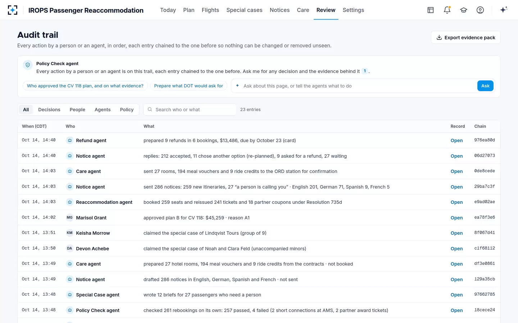Viewport: 518px width, 323px height.
Task: Click the Policy Check agent shield icon
Action: 28,65
